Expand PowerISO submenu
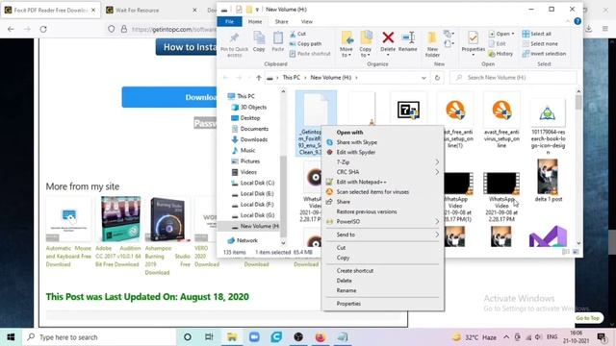The height and width of the screenshot is (346, 616). pyautogui.click(x=437, y=222)
